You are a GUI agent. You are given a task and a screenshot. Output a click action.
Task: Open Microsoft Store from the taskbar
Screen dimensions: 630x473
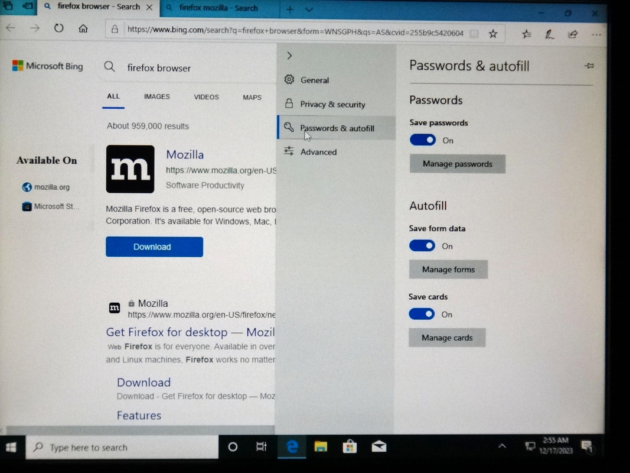pos(350,446)
